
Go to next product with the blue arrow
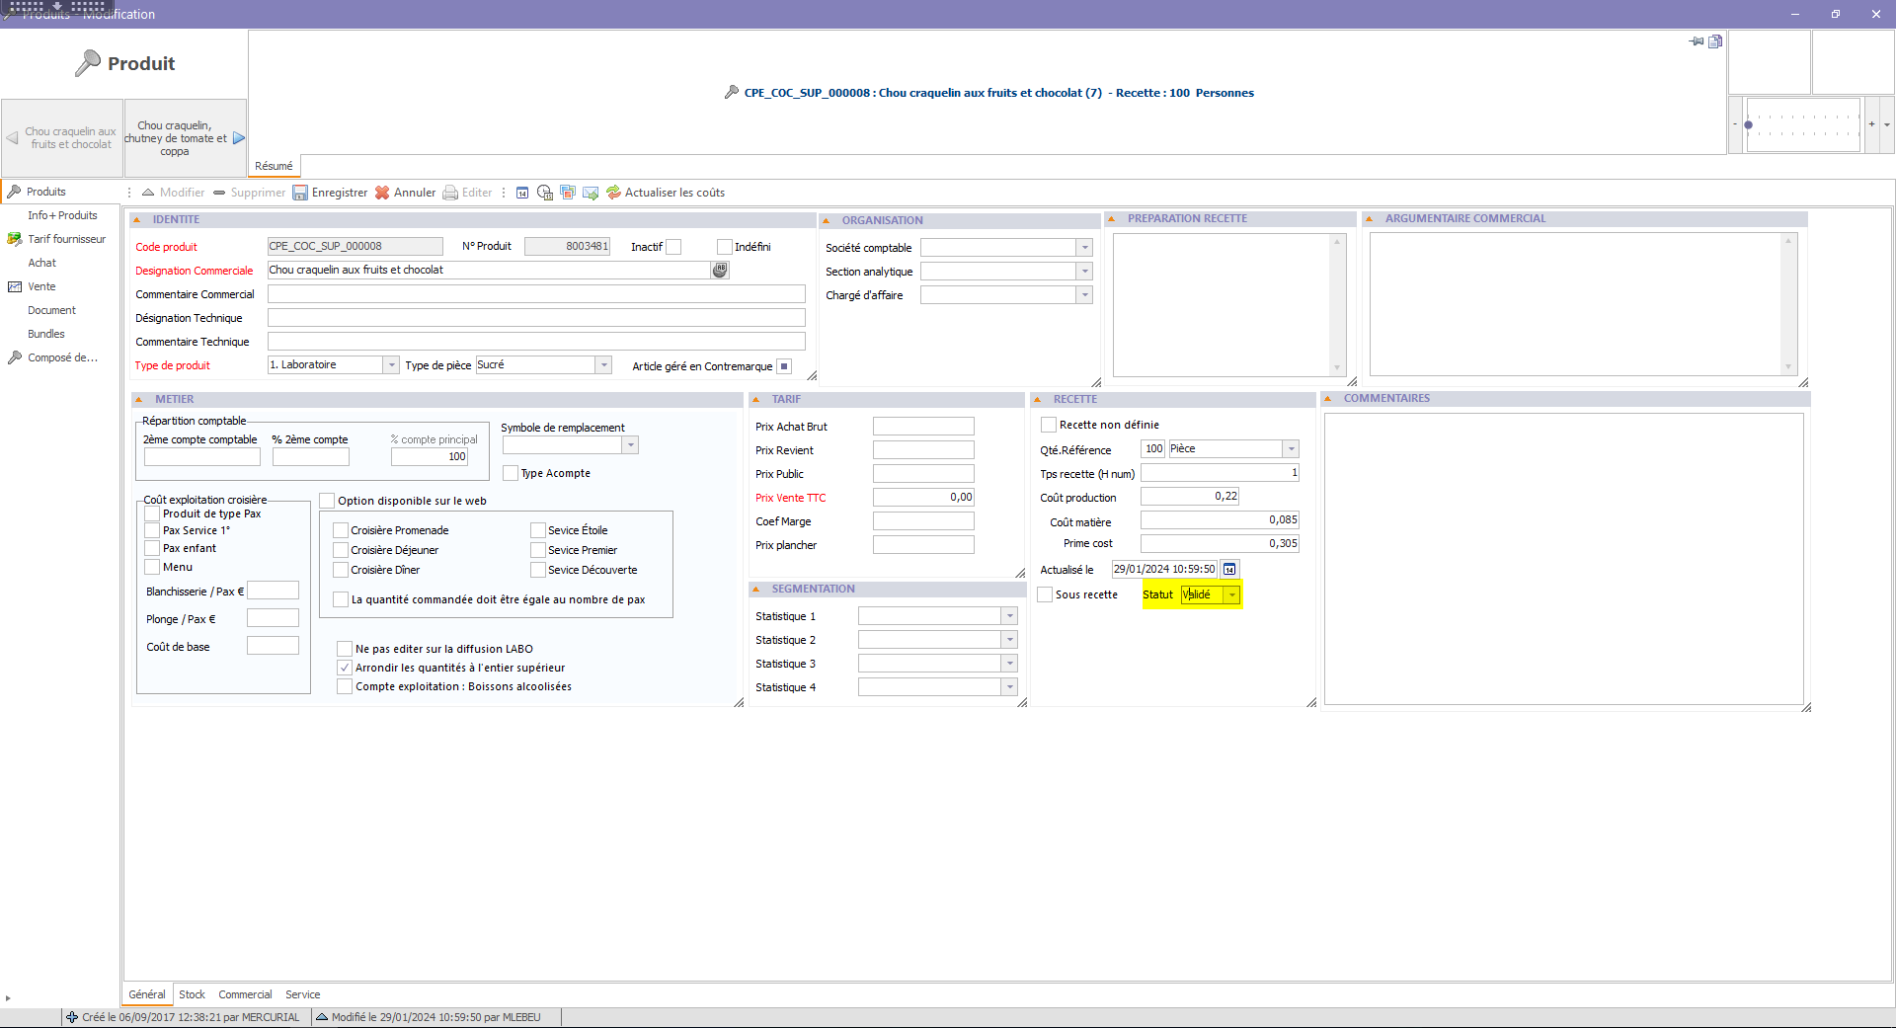(238, 138)
